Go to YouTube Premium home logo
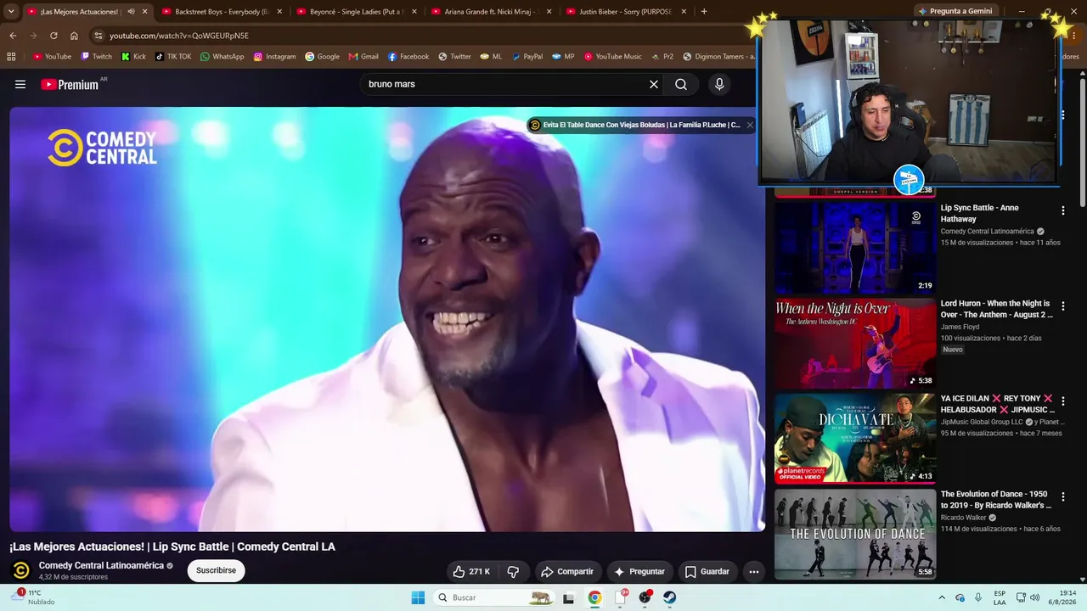This screenshot has width=1087, height=611. point(70,84)
